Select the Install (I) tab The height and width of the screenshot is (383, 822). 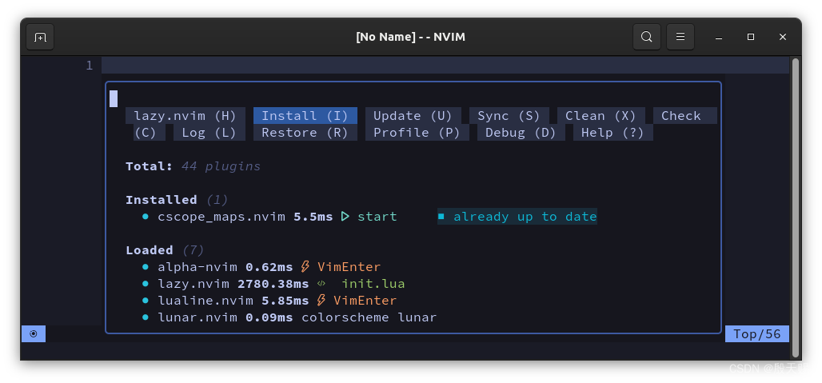pyautogui.click(x=305, y=116)
